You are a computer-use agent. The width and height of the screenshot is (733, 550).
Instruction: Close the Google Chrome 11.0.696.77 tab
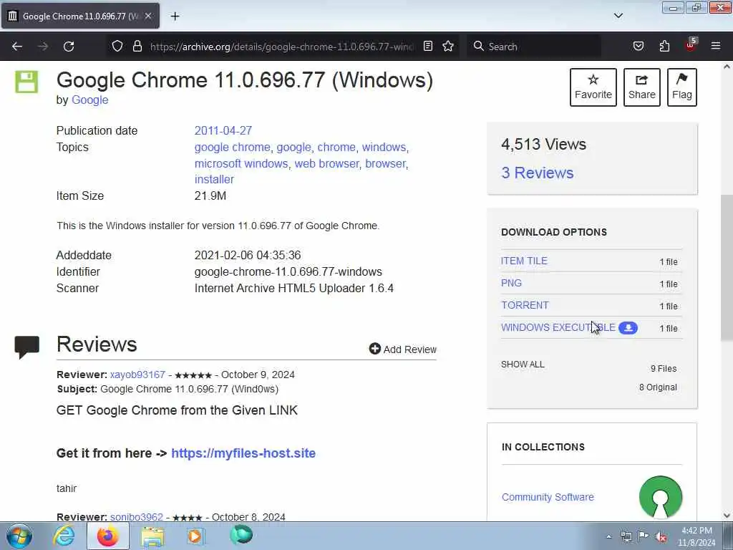point(148,16)
